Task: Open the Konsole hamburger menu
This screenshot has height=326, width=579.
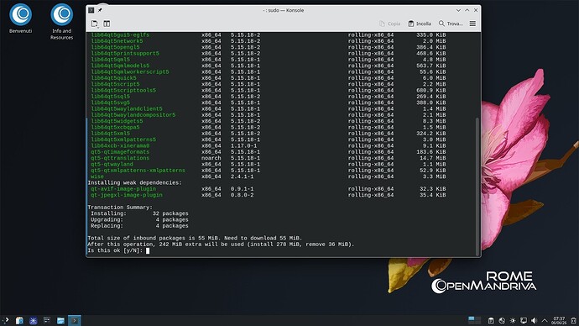Action: point(472,24)
